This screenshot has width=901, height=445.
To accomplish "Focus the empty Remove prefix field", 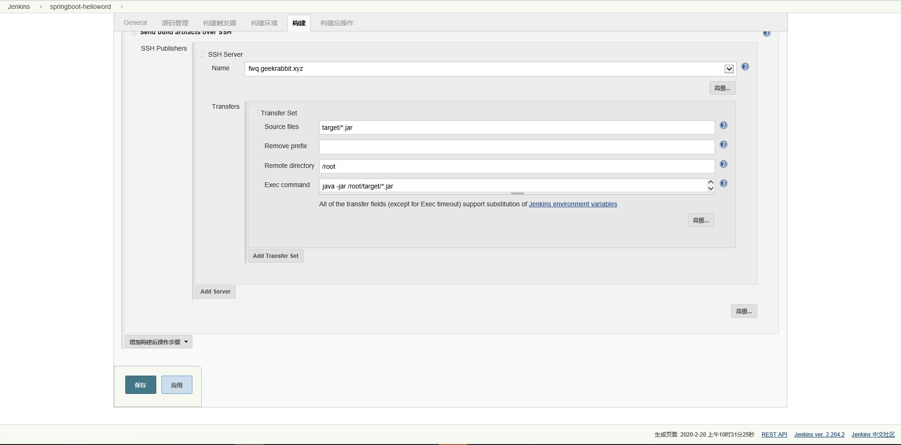I will tap(517, 147).
